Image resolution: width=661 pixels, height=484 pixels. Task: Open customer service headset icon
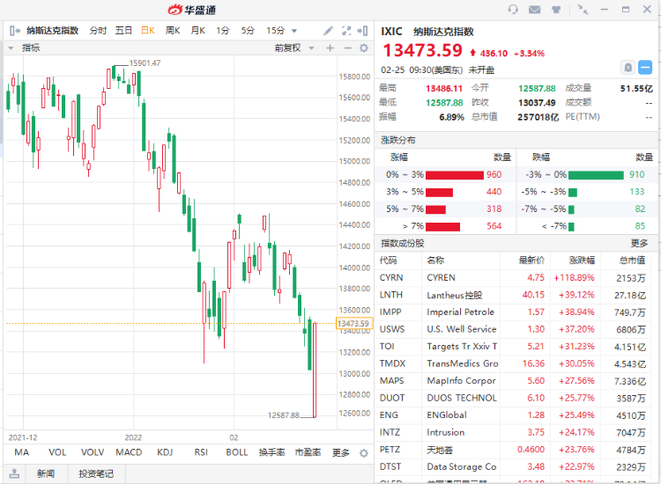click(513, 10)
